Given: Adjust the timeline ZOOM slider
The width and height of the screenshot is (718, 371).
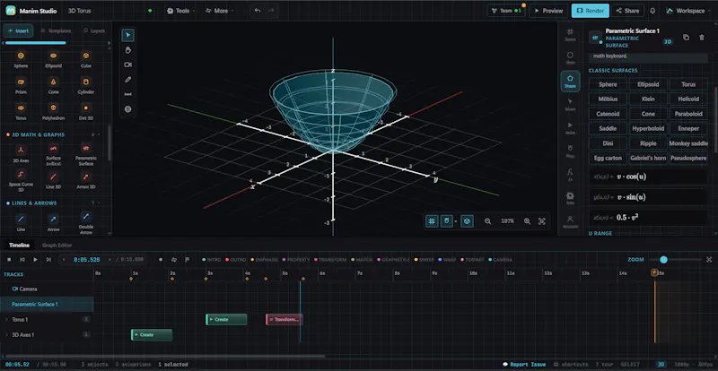Looking at the screenshot, I should tap(663, 260).
